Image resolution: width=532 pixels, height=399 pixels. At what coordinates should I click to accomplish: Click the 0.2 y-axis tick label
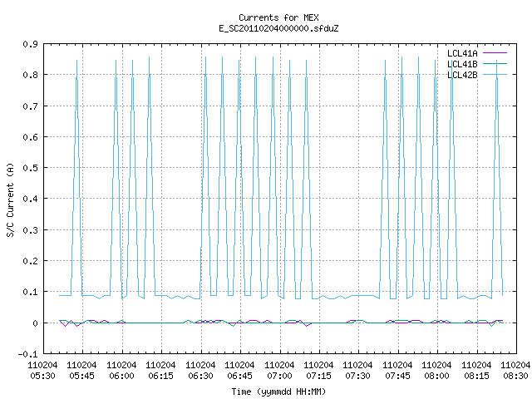click(31, 261)
